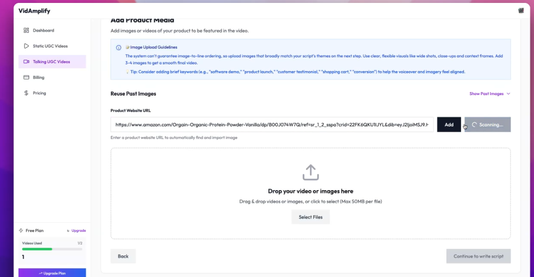Screen dimensions: 534x277
Task: Click the profile avatar icon at top right
Action: point(521,11)
